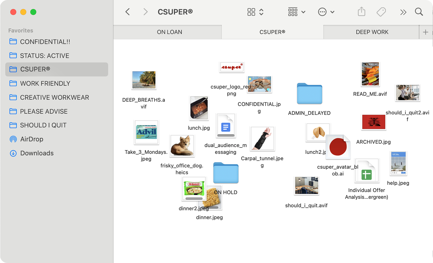Switch to the DEEP WORK tab
Viewport: 433px width, 263px height.
click(x=372, y=32)
